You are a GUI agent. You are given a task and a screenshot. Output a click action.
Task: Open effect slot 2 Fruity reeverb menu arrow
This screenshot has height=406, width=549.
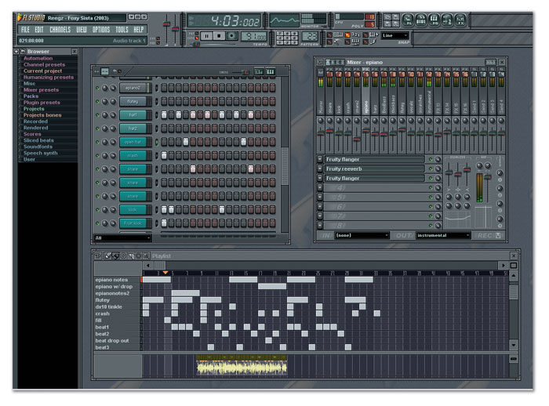(320, 169)
